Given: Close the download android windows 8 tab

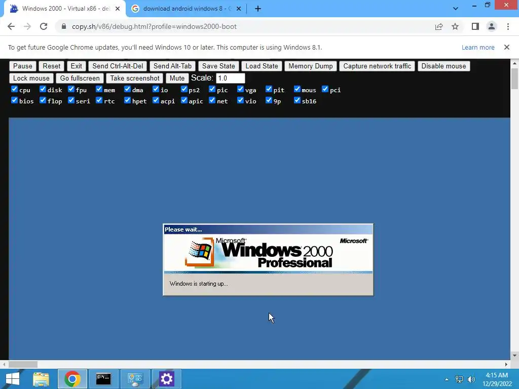Looking at the screenshot, I should click(x=239, y=9).
